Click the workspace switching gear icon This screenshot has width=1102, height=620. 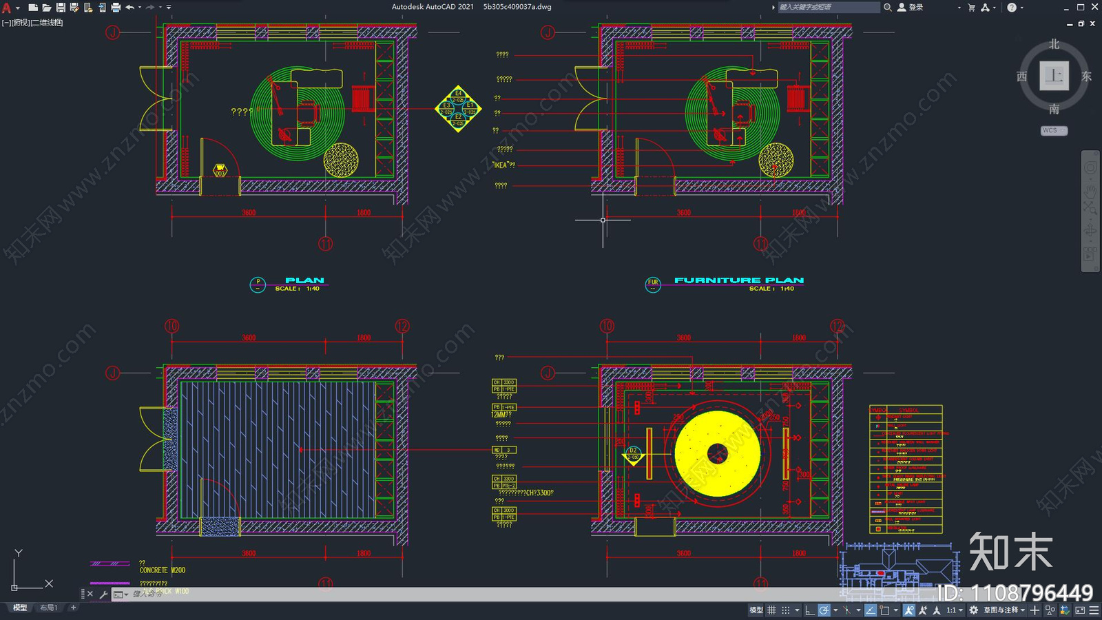(974, 610)
